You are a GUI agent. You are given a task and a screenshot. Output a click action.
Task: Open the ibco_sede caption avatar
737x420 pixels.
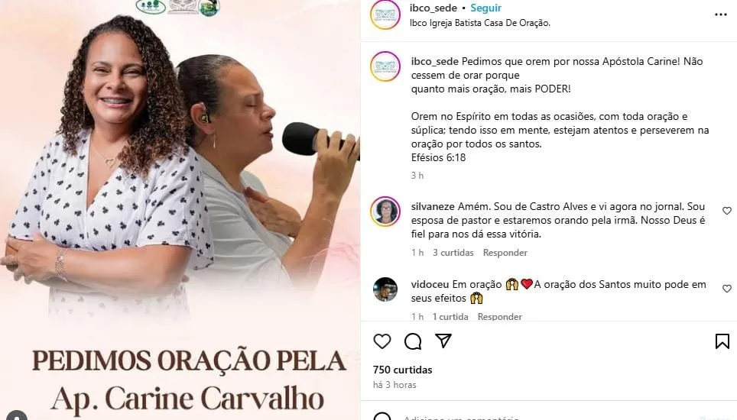pyautogui.click(x=385, y=66)
